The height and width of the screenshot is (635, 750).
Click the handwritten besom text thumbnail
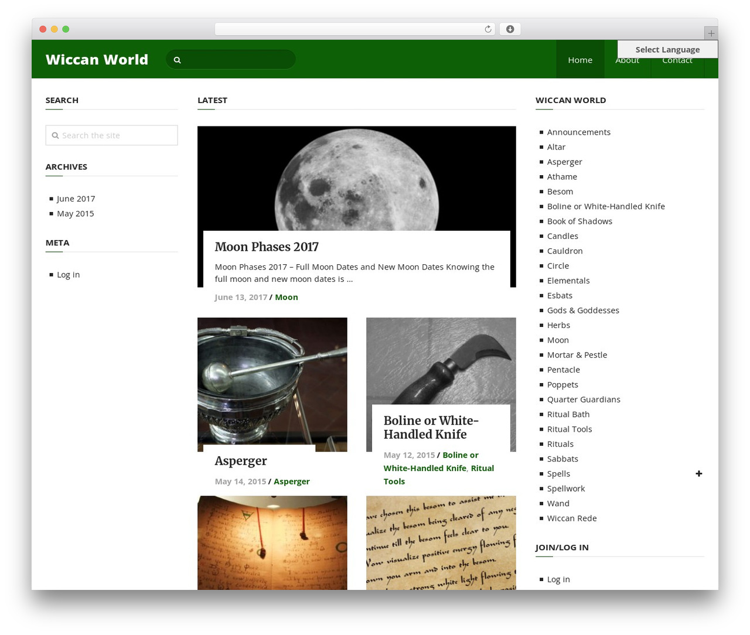[441, 542]
